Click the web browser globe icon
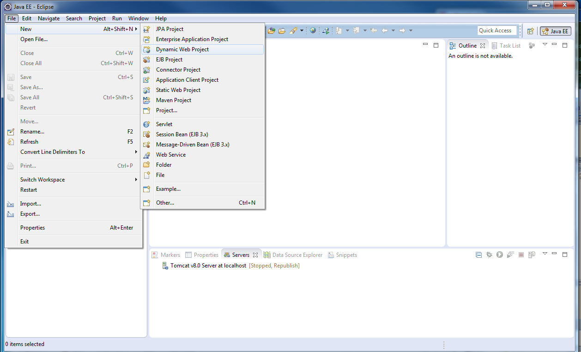This screenshot has height=352, width=581. [x=313, y=30]
